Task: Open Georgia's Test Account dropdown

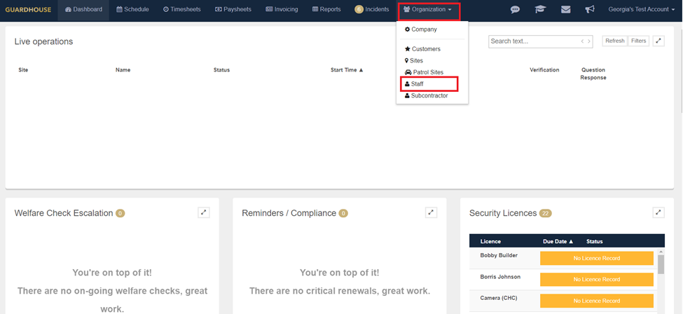Action: 642,10
